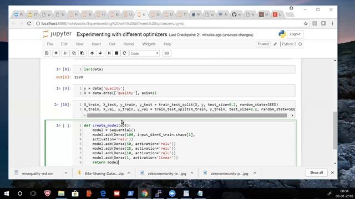
Task: Move selected cell up arrow
Action: click(92, 53)
